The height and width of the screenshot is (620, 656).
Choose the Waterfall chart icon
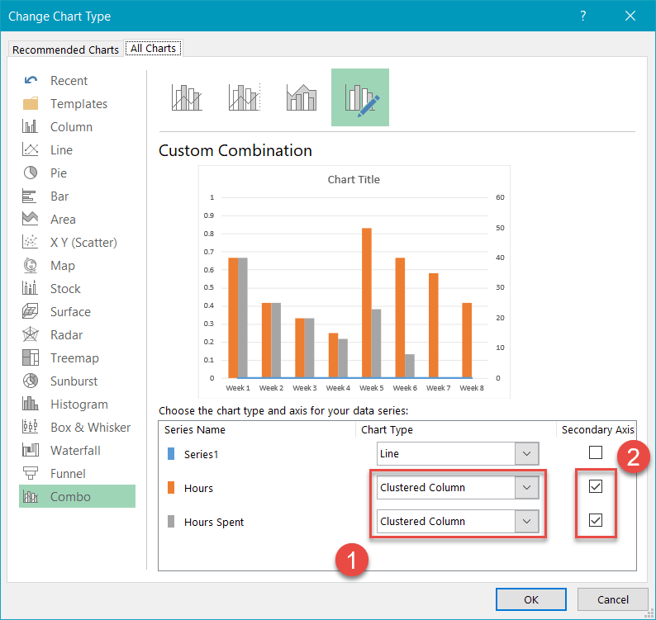[30, 450]
